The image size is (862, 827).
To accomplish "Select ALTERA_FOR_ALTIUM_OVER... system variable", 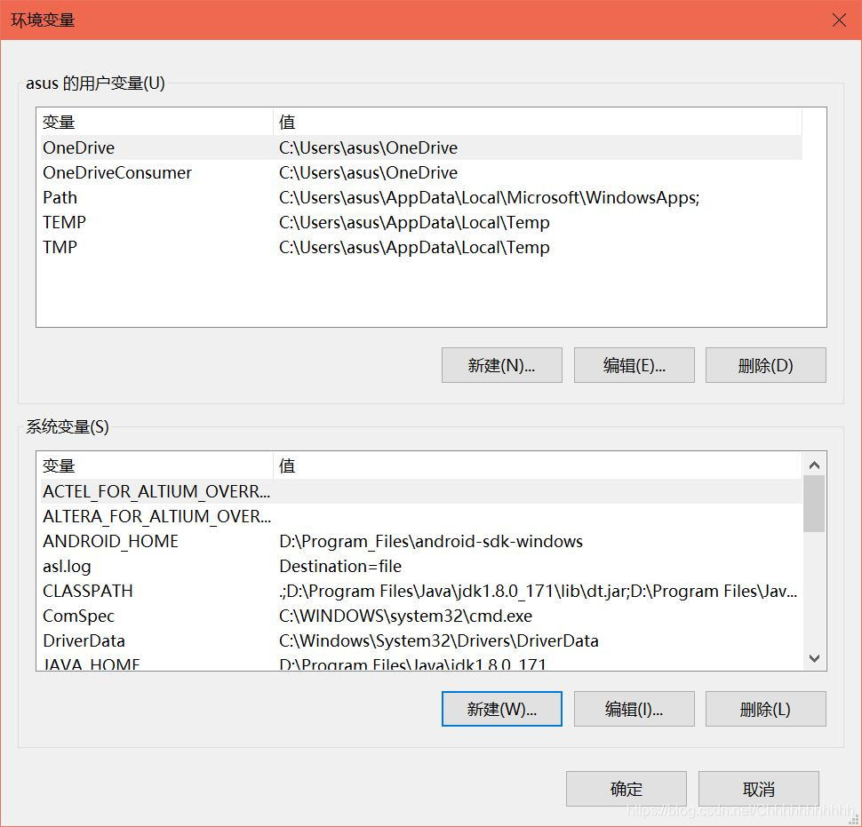I will coord(421,516).
